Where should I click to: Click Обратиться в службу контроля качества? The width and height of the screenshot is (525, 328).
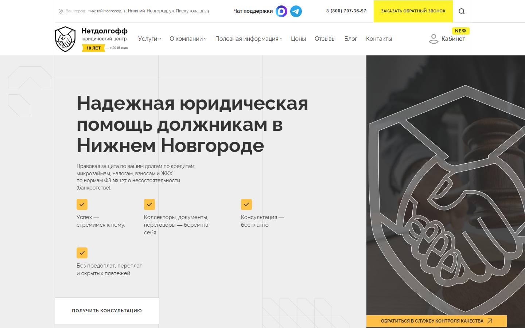(x=436, y=321)
